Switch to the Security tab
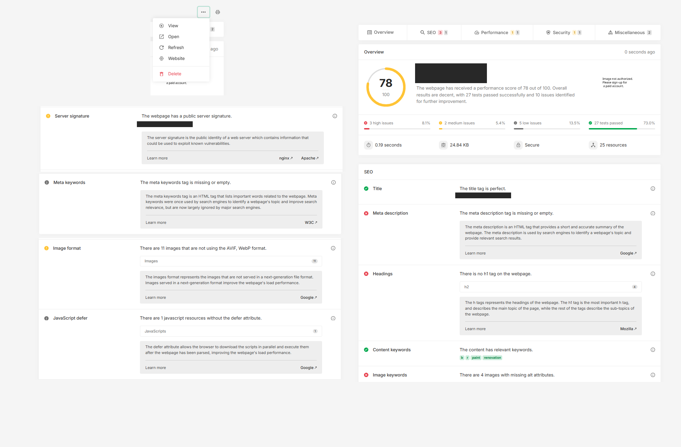Viewport: 681px width, 447px height. tap(562, 32)
